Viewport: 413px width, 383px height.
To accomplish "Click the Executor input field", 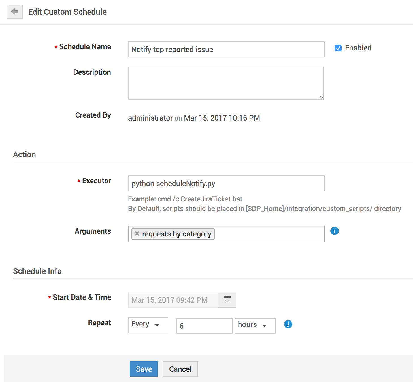I will click(226, 183).
